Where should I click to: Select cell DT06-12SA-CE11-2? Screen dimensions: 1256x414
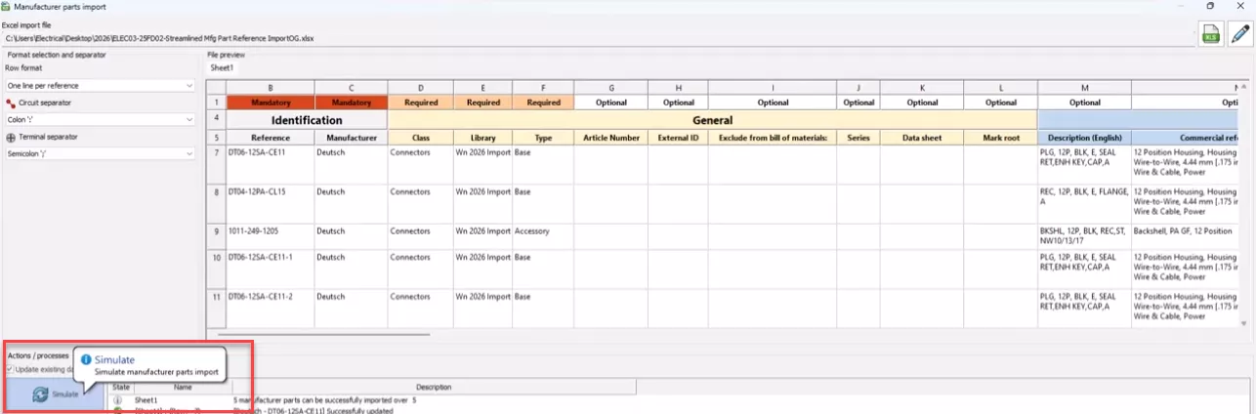pos(271,308)
